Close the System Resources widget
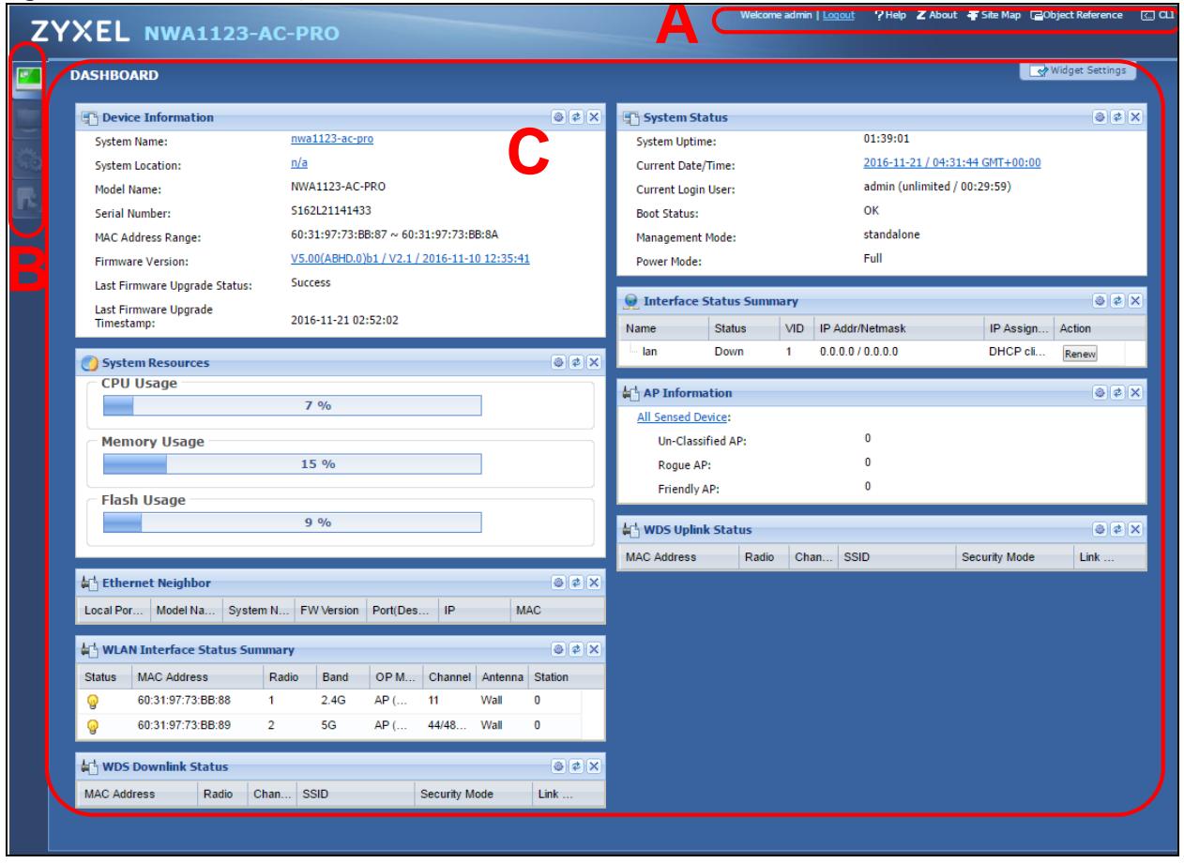The height and width of the screenshot is (863, 1184). point(592,362)
